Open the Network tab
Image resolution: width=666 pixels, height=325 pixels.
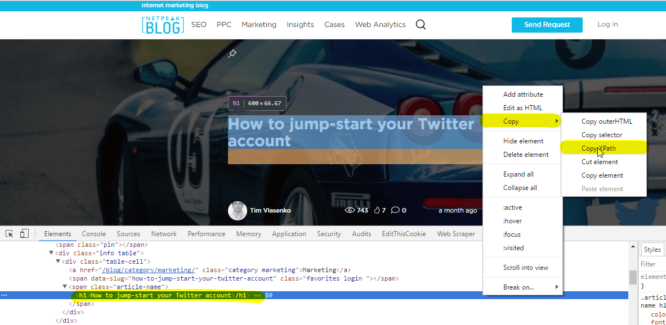(164, 234)
